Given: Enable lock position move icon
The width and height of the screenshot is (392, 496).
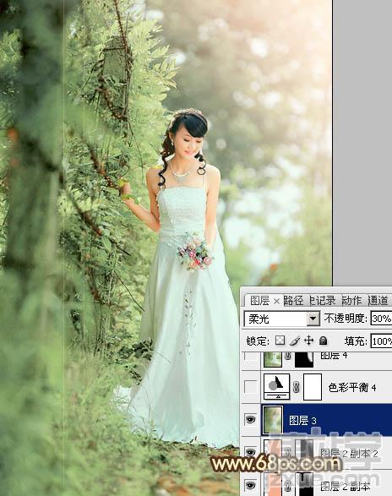Looking at the screenshot, I should tap(308, 341).
